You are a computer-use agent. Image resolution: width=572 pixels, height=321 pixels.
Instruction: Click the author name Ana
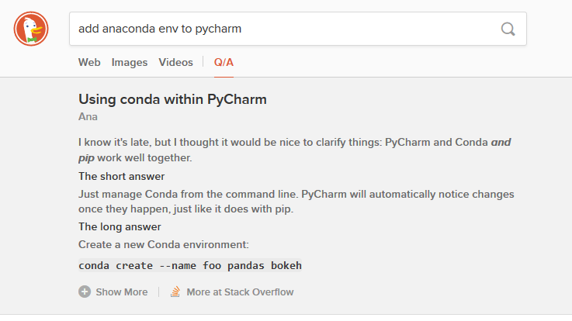point(88,117)
